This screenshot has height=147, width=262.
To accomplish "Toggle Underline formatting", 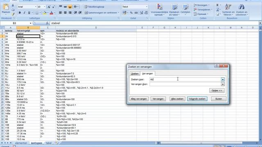I will pyautogui.click(x=29, y=13).
